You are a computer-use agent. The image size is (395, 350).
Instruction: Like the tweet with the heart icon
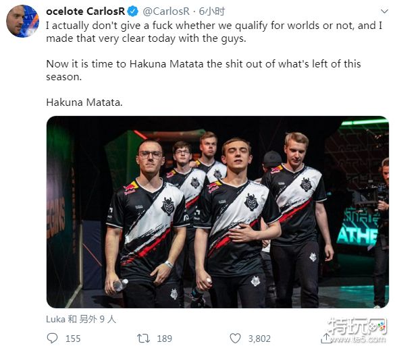pos(235,338)
